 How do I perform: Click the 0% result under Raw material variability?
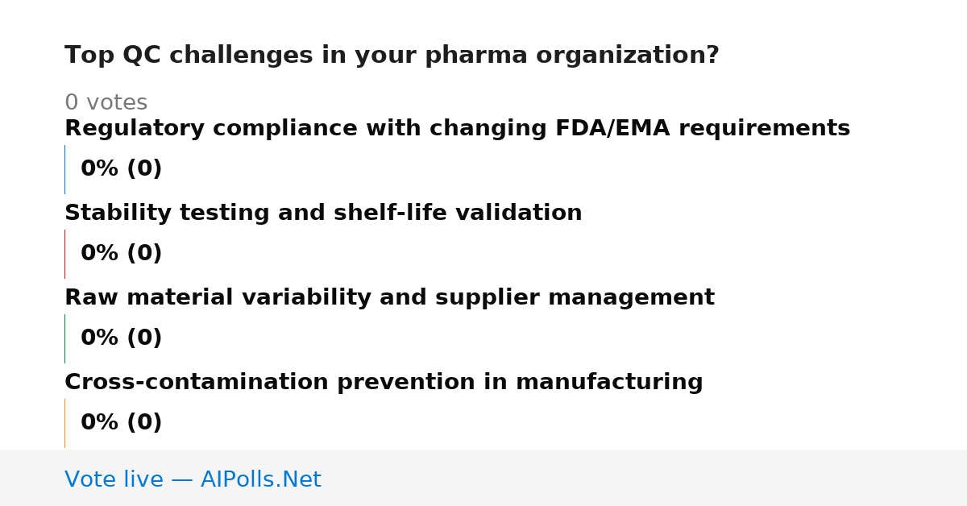[100, 338]
